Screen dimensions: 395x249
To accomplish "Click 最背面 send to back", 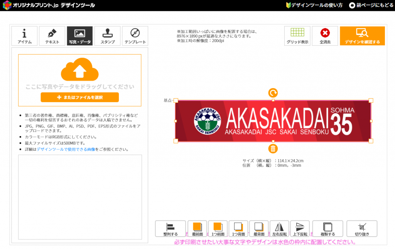I will [259, 229].
